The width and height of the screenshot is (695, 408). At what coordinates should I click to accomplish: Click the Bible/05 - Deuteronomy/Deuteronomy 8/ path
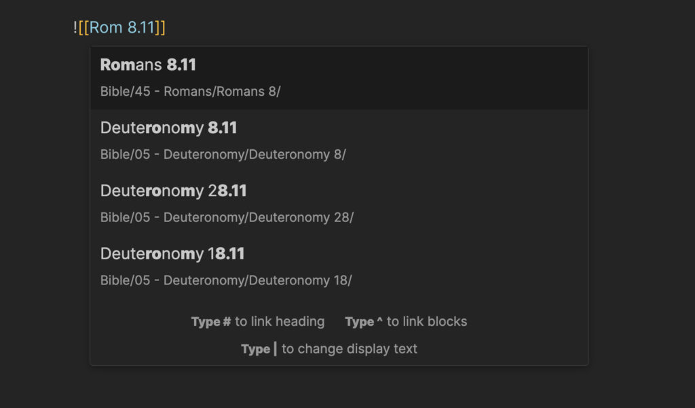click(x=223, y=154)
